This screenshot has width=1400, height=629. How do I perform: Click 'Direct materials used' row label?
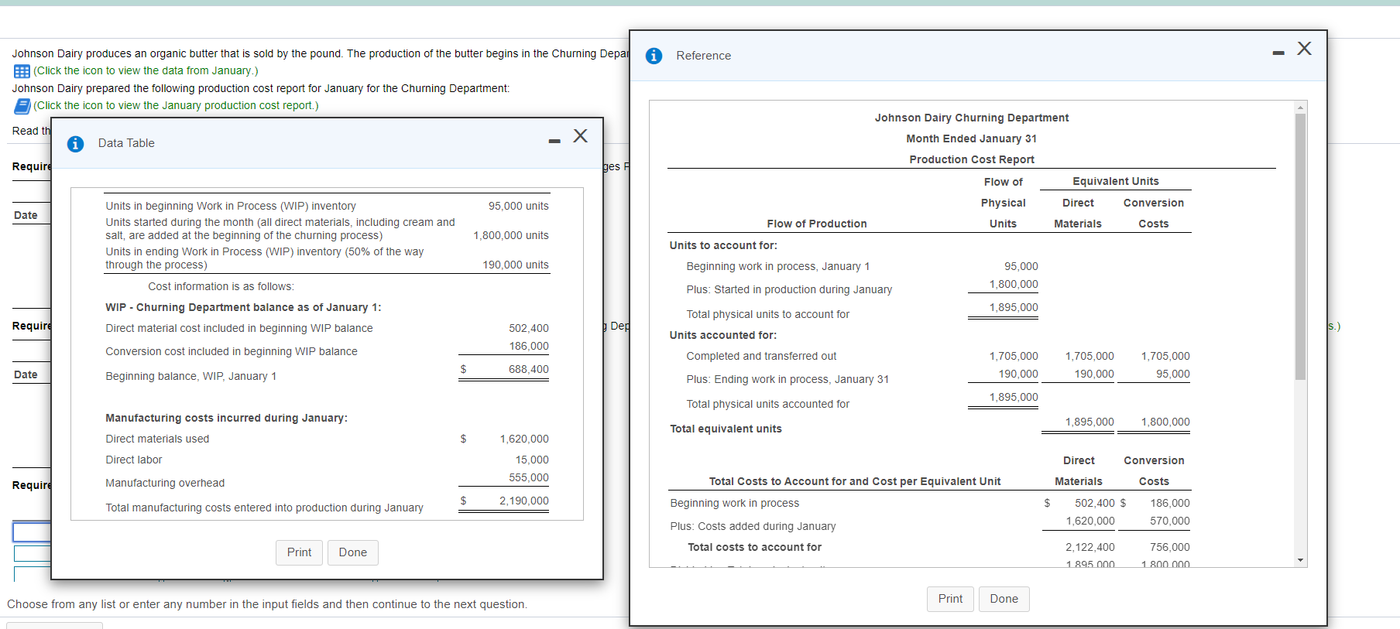point(157,439)
